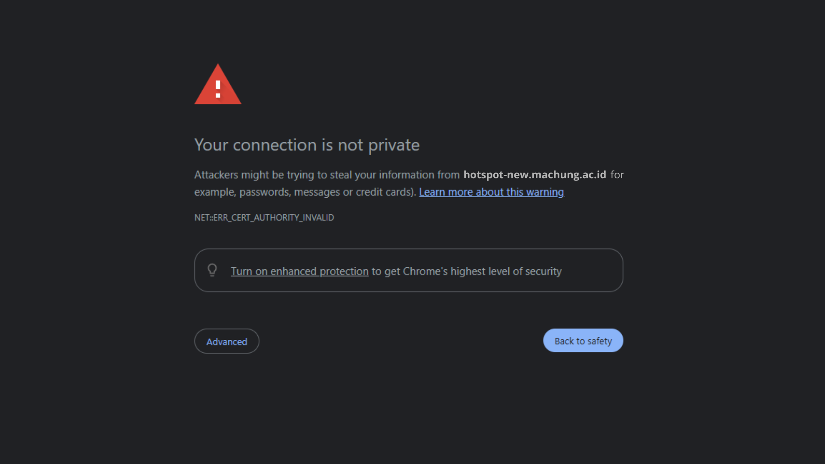Click the white exclamation mark in the triangle
This screenshot has width=825, height=464.
[218, 89]
